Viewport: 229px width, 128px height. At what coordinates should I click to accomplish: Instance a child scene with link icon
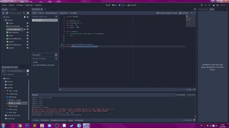pyautogui.click(x=7, y=13)
